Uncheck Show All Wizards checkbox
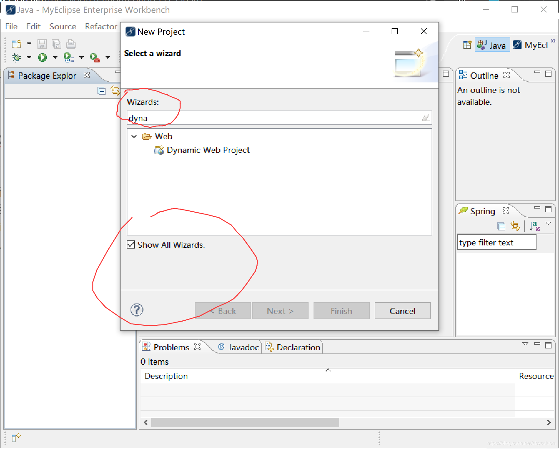This screenshot has height=449, width=559. point(131,244)
